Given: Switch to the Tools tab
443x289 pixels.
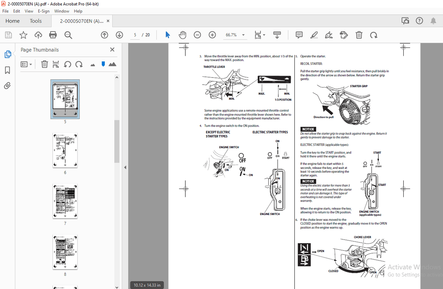Looking at the screenshot, I should click(35, 21).
